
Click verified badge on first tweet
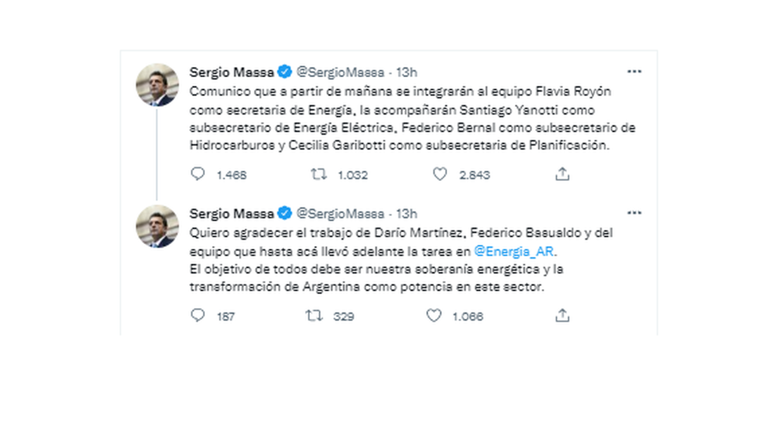pyautogui.click(x=285, y=71)
